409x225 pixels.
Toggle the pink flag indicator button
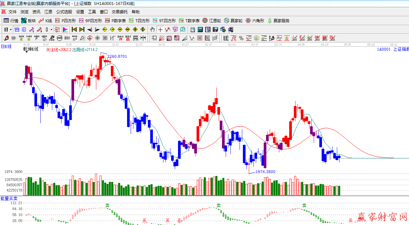click(x=65, y=29)
